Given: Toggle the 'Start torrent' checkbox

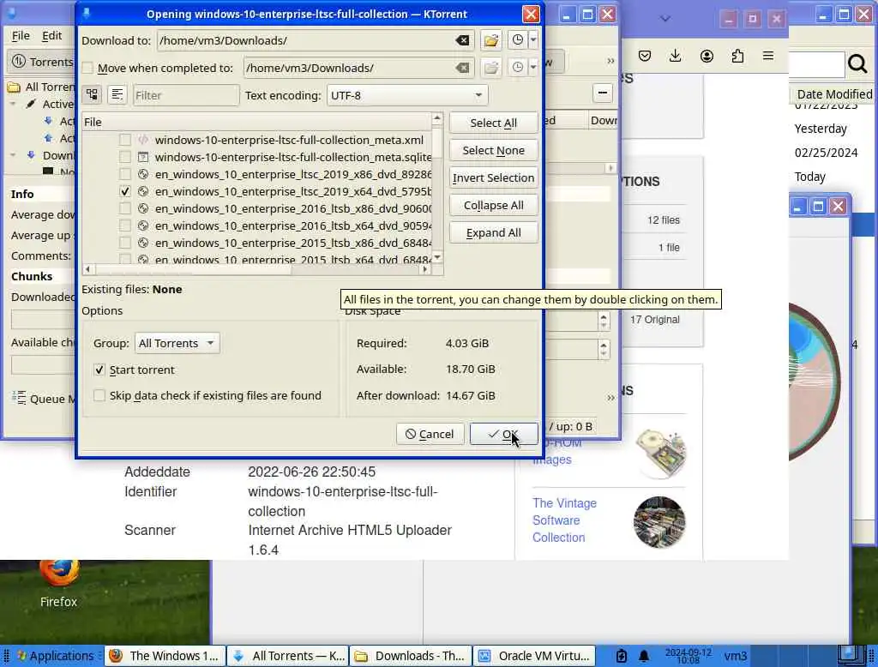Looking at the screenshot, I should (x=99, y=370).
